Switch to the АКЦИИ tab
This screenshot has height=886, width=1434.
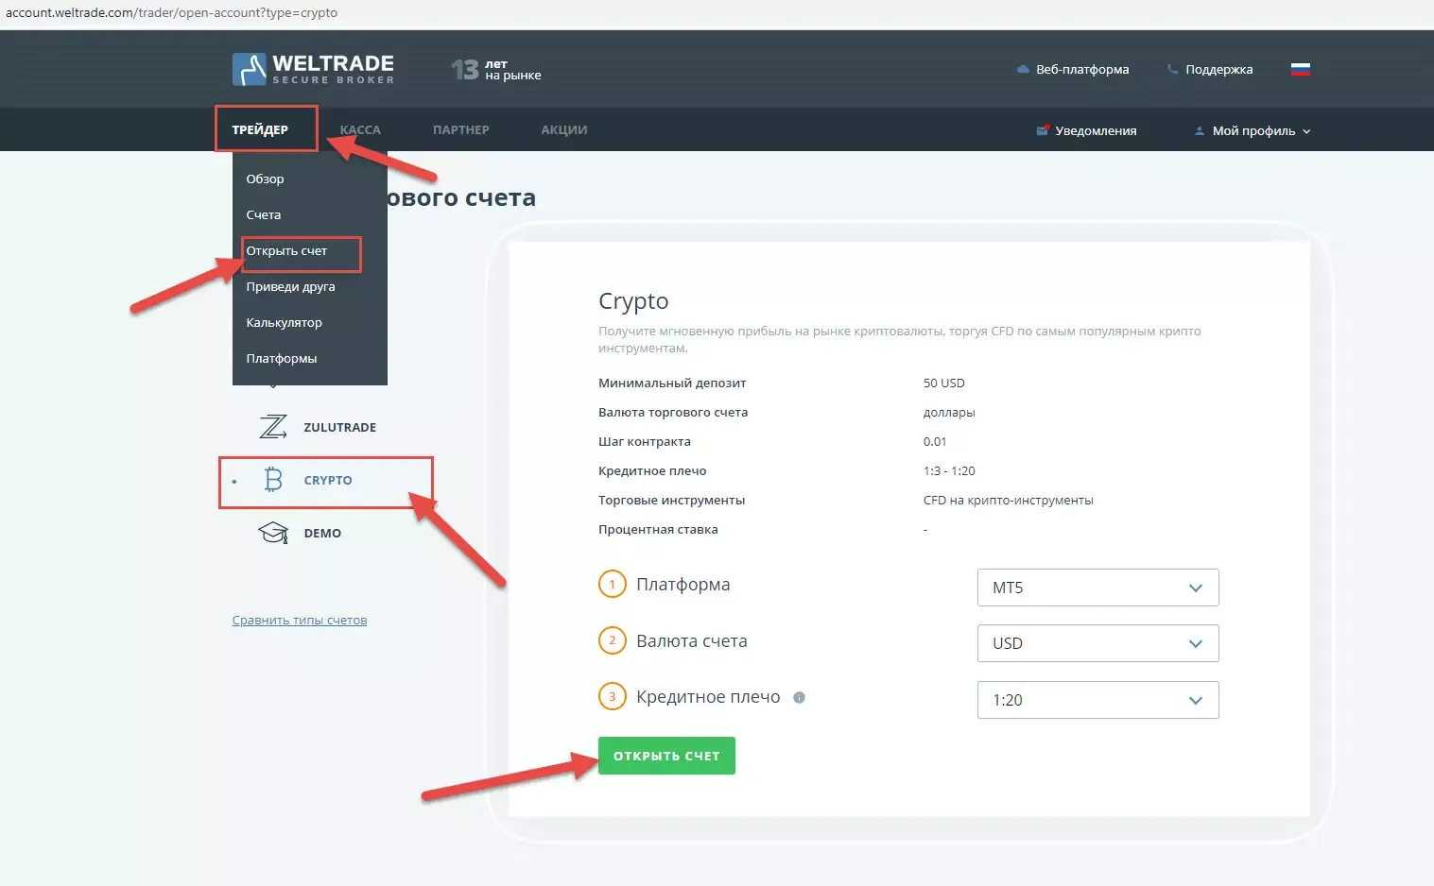click(564, 130)
